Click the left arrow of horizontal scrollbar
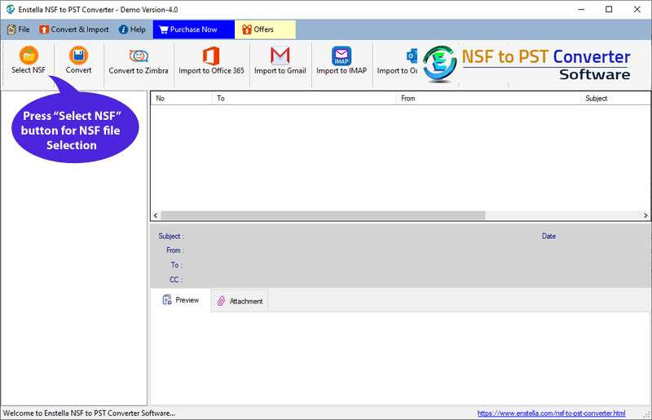Image resolution: width=652 pixels, height=420 pixels. 156,215
